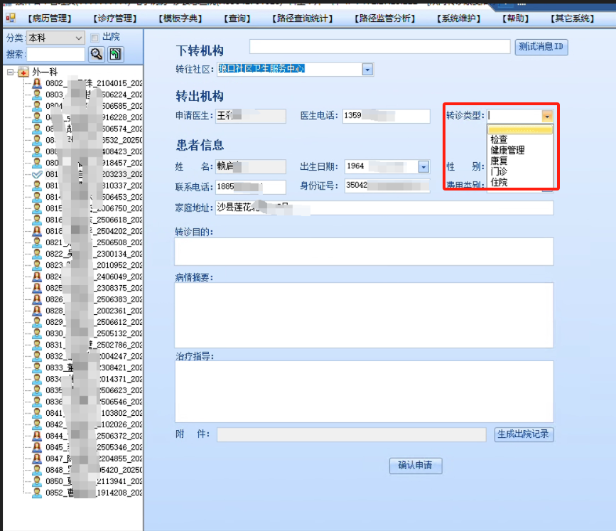This screenshot has width=616, height=531.
Task: Click the 附件 field
Action: 351,435
